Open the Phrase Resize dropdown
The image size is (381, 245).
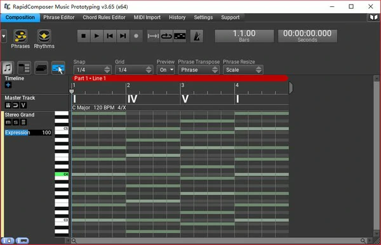(x=243, y=70)
